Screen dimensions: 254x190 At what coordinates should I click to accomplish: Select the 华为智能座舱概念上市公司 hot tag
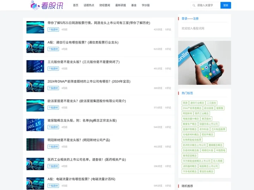tap(196, 161)
